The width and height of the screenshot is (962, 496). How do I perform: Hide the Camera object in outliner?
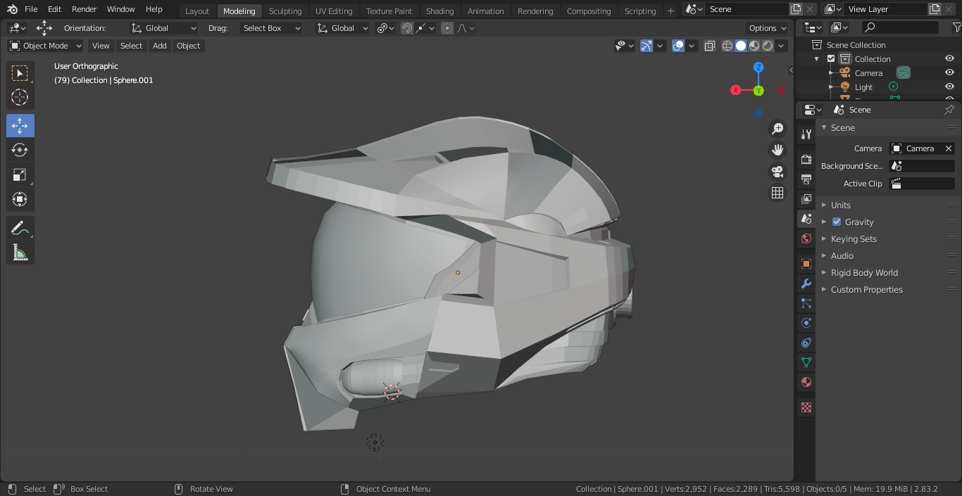(949, 73)
